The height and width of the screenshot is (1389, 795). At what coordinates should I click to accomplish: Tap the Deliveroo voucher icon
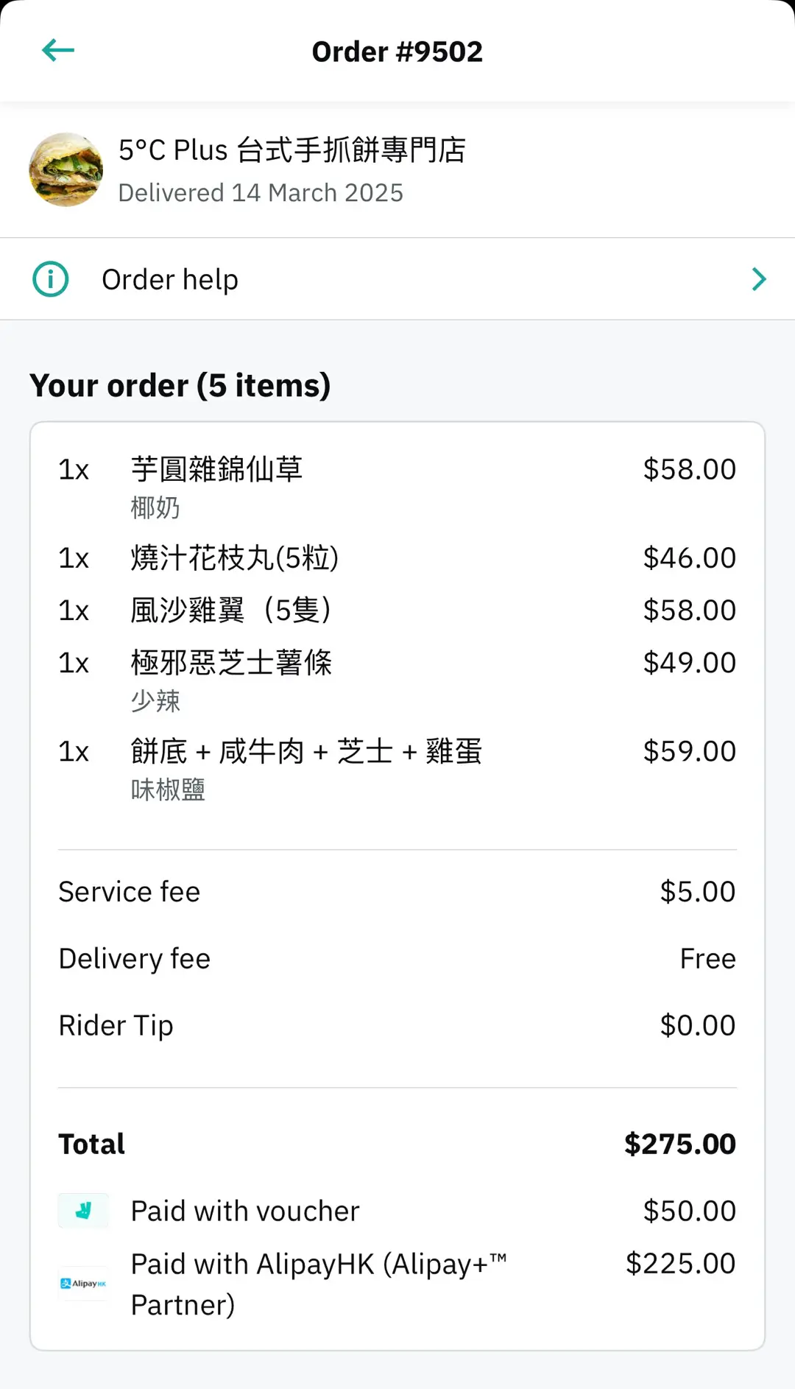pyautogui.click(x=83, y=1211)
